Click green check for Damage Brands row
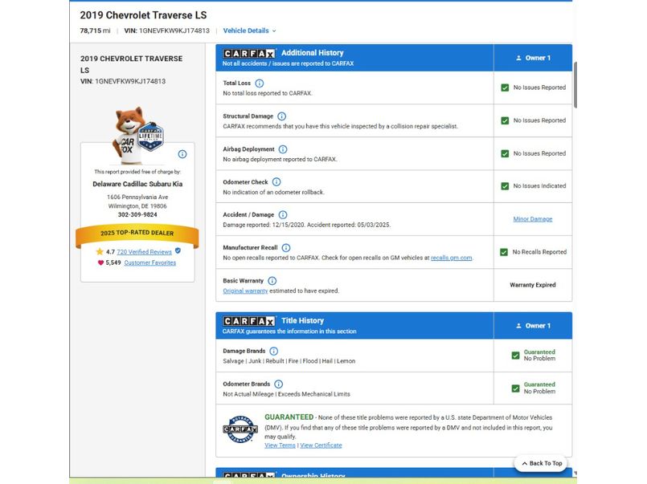The image size is (647, 484). tap(515, 356)
